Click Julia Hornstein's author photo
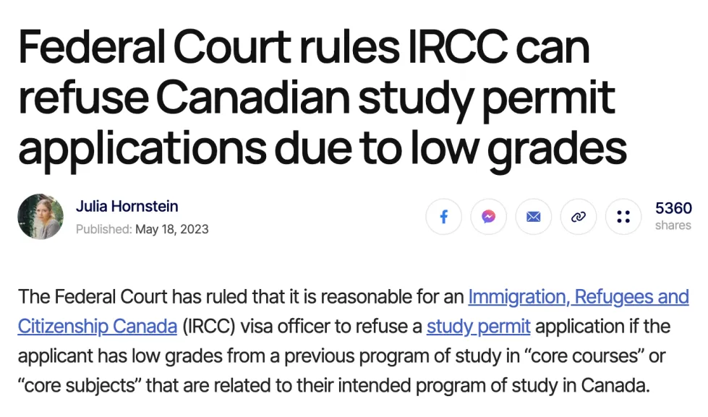 [x=40, y=217]
